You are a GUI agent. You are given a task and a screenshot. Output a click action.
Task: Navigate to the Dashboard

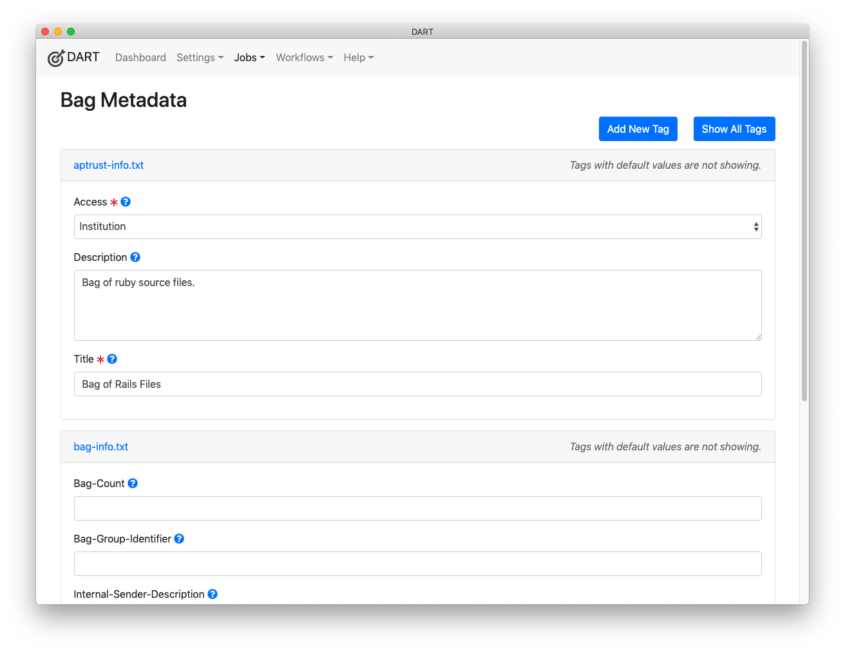[140, 57]
